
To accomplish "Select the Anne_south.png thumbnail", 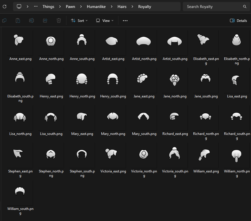I will 82,40.
